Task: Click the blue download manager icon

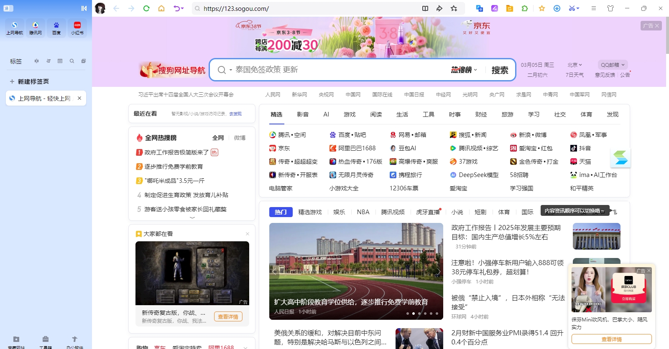Action: (x=557, y=8)
